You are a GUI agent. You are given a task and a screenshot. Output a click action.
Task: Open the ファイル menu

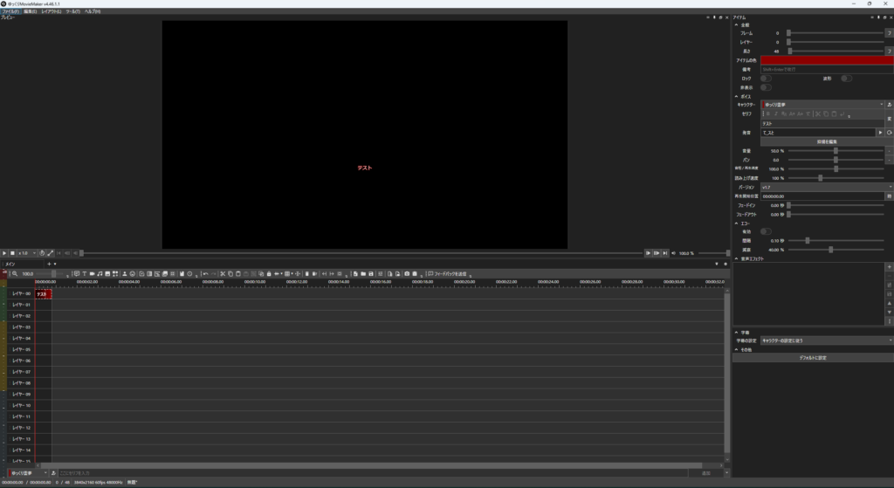10,11
